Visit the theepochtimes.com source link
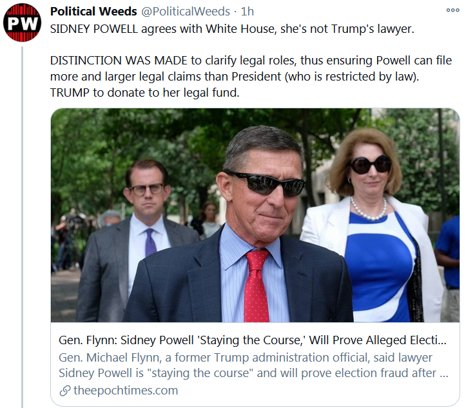Screen dimensions: 466x408 click(126, 391)
